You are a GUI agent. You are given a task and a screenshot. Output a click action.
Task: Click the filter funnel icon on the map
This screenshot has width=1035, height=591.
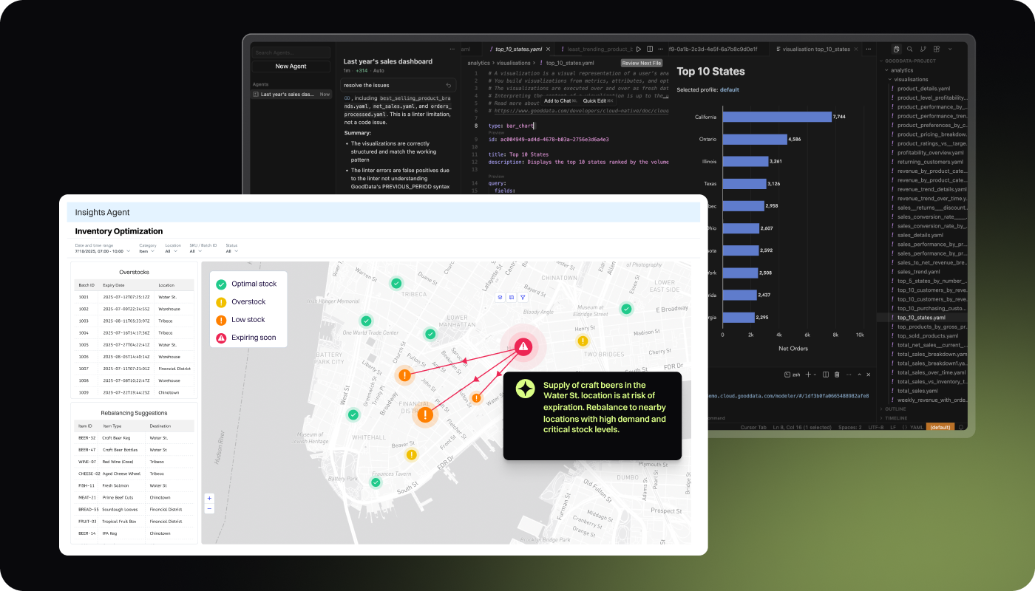pyautogui.click(x=523, y=297)
